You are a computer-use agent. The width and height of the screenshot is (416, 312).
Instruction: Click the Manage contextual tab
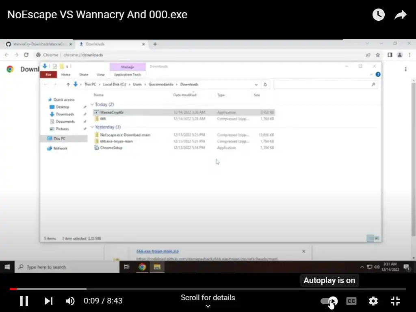[x=128, y=67]
